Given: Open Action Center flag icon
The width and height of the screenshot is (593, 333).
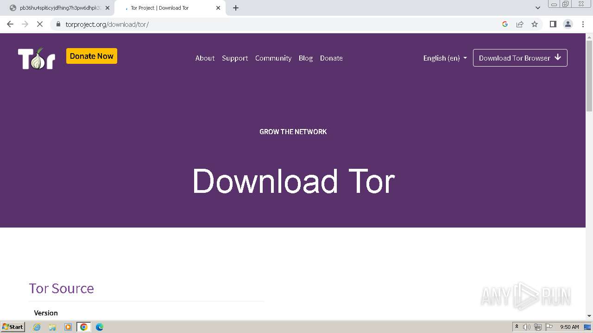Looking at the screenshot, I should pyautogui.click(x=549, y=327).
